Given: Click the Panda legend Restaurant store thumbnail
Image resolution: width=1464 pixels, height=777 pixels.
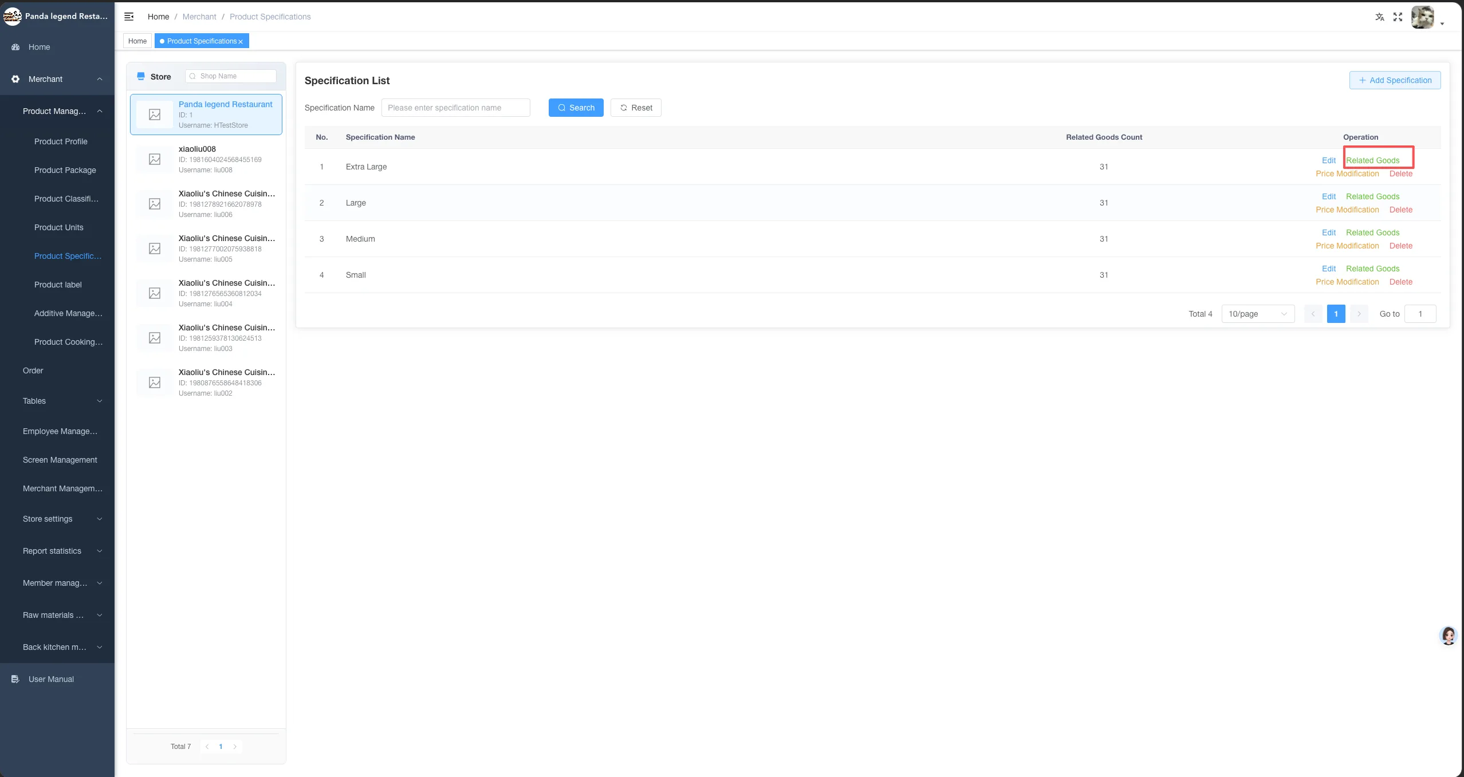Looking at the screenshot, I should coord(155,115).
